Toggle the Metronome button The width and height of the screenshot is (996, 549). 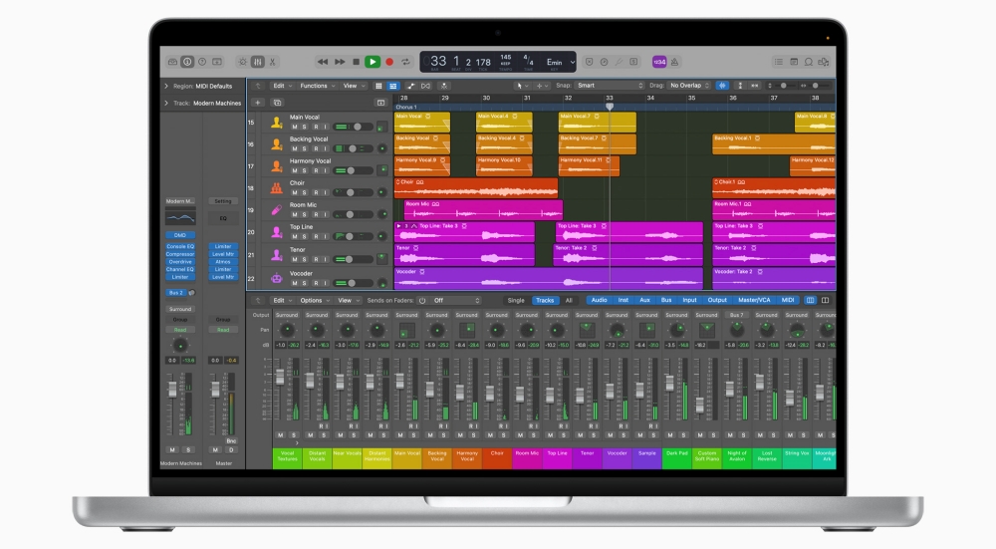(674, 62)
